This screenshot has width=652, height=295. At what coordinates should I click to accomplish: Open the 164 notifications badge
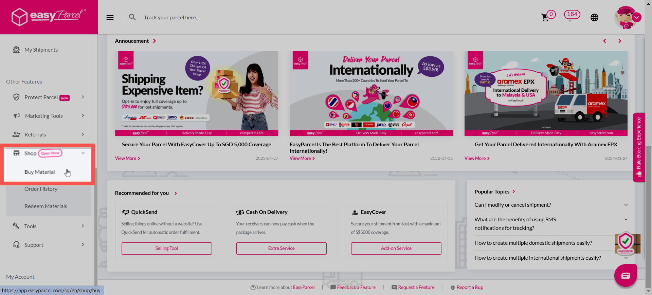pyautogui.click(x=572, y=15)
